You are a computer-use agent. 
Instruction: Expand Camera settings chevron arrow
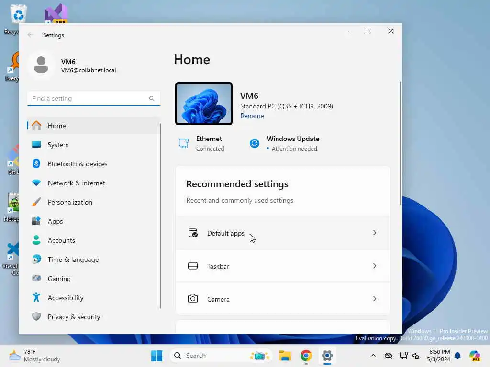tap(374, 299)
